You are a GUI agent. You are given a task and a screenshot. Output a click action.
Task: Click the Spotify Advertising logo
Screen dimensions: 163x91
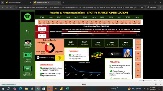[46, 58]
